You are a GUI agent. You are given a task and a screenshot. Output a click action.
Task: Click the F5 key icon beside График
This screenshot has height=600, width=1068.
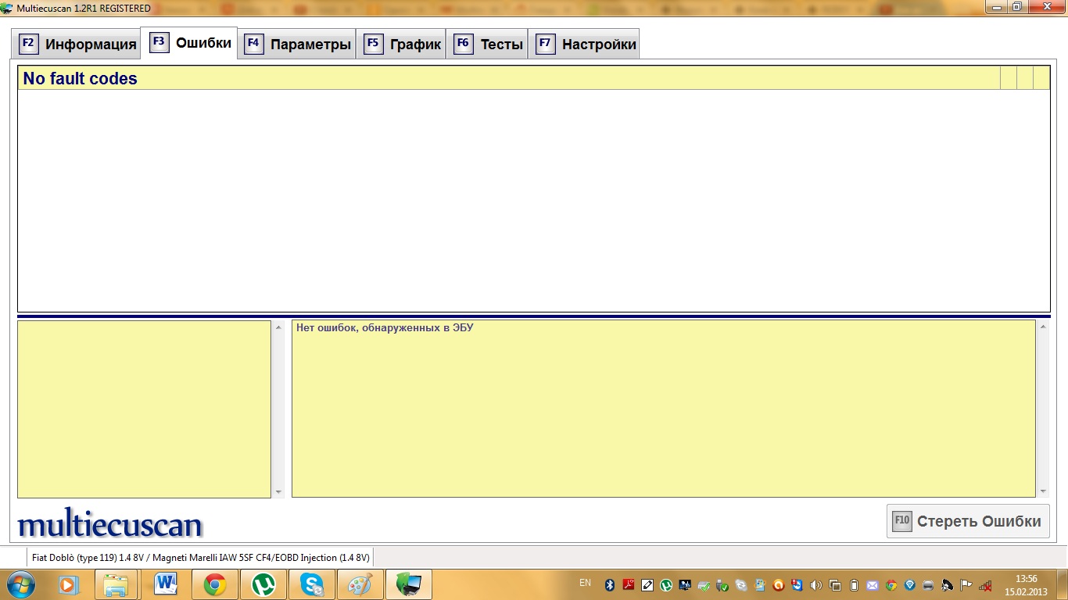pyautogui.click(x=373, y=44)
